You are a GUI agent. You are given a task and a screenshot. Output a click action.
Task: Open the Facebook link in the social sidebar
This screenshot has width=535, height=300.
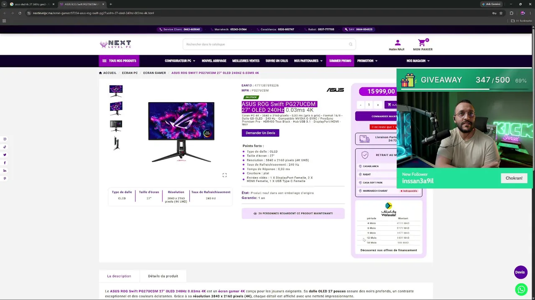5,162
